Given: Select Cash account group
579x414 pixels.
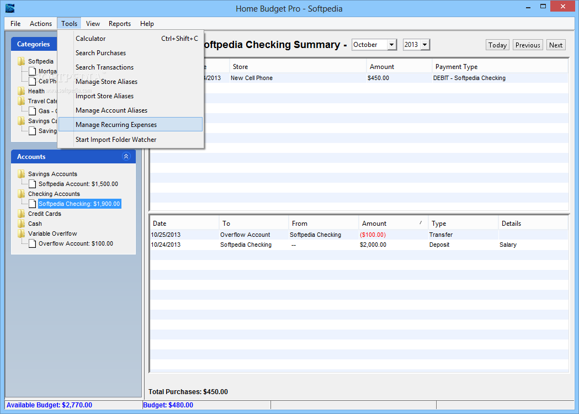Looking at the screenshot, I should [x=35, y=224].
